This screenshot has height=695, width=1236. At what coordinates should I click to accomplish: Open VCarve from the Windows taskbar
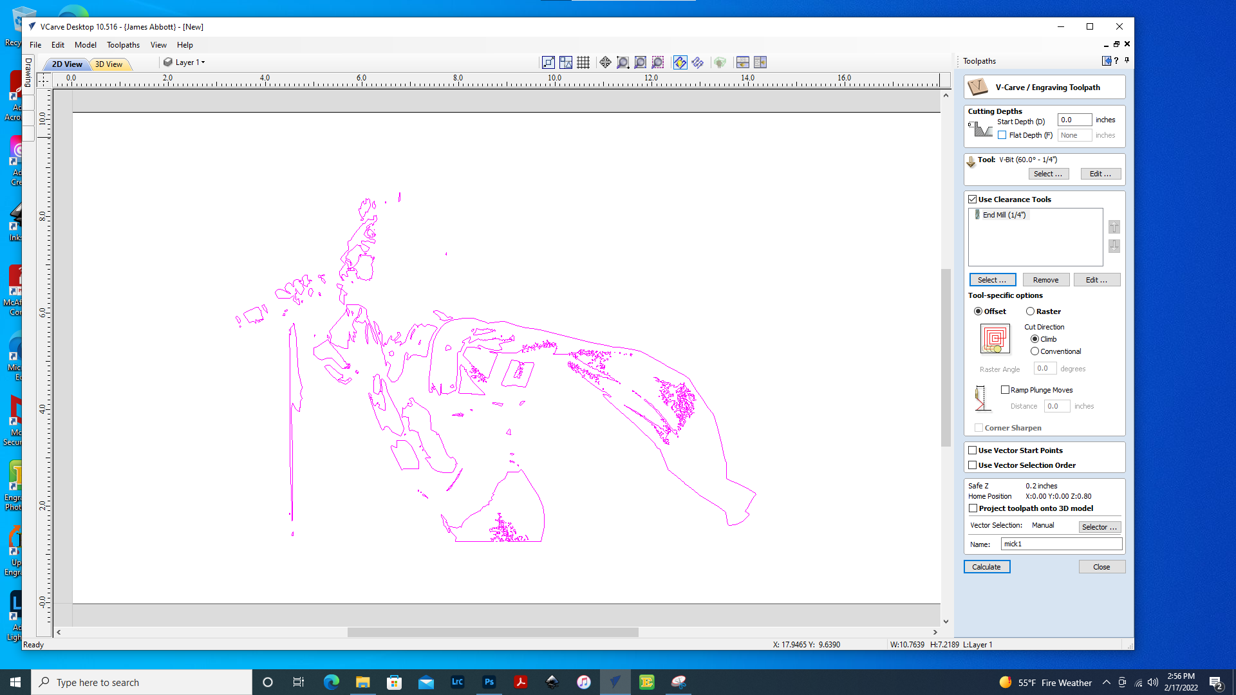(615, 682)
